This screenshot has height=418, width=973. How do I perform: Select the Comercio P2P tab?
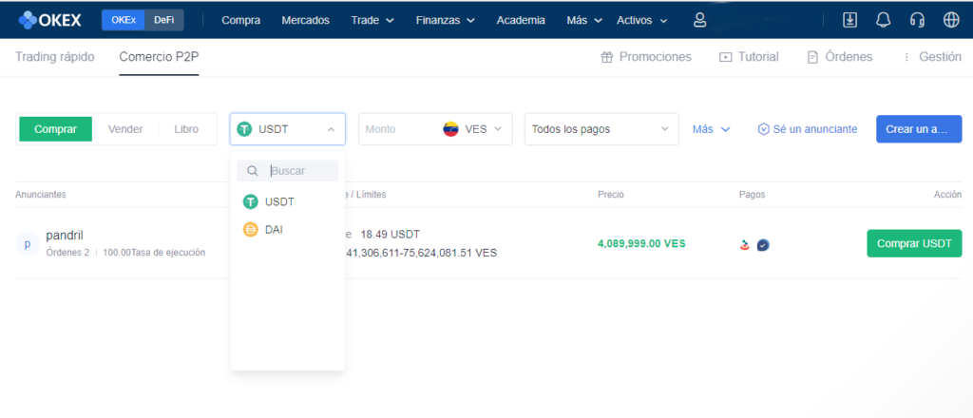tap(159, 57)
